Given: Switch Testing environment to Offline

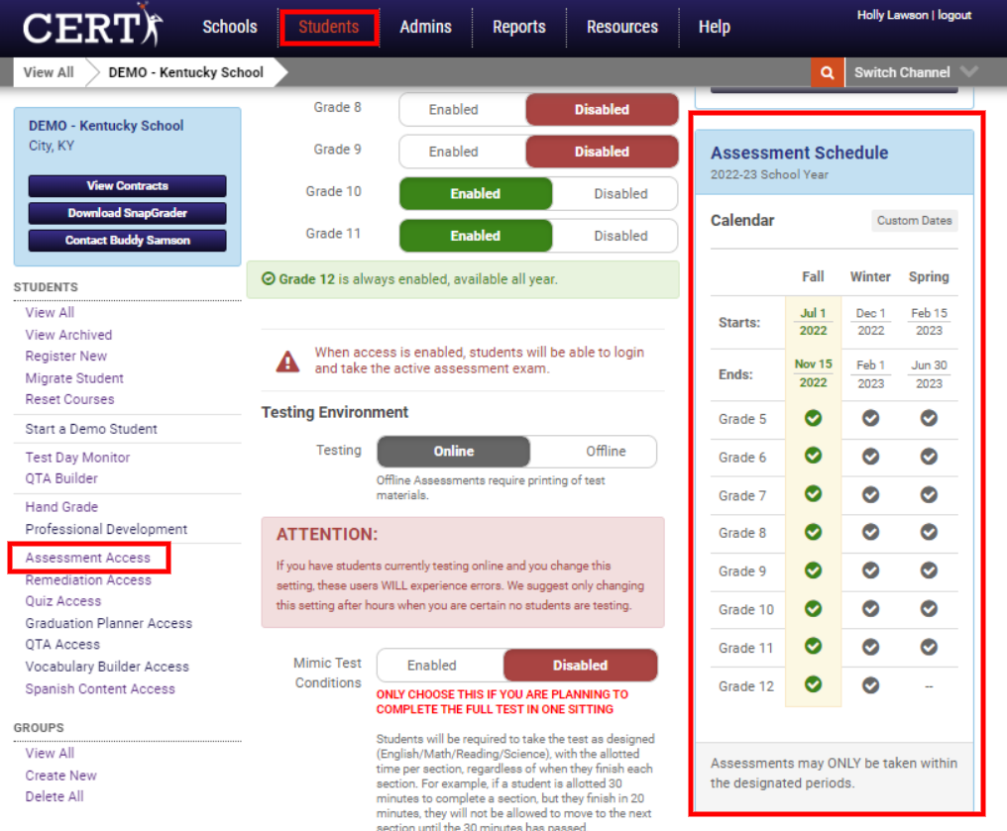Looking at the screenshot, I should coord(605,452).
